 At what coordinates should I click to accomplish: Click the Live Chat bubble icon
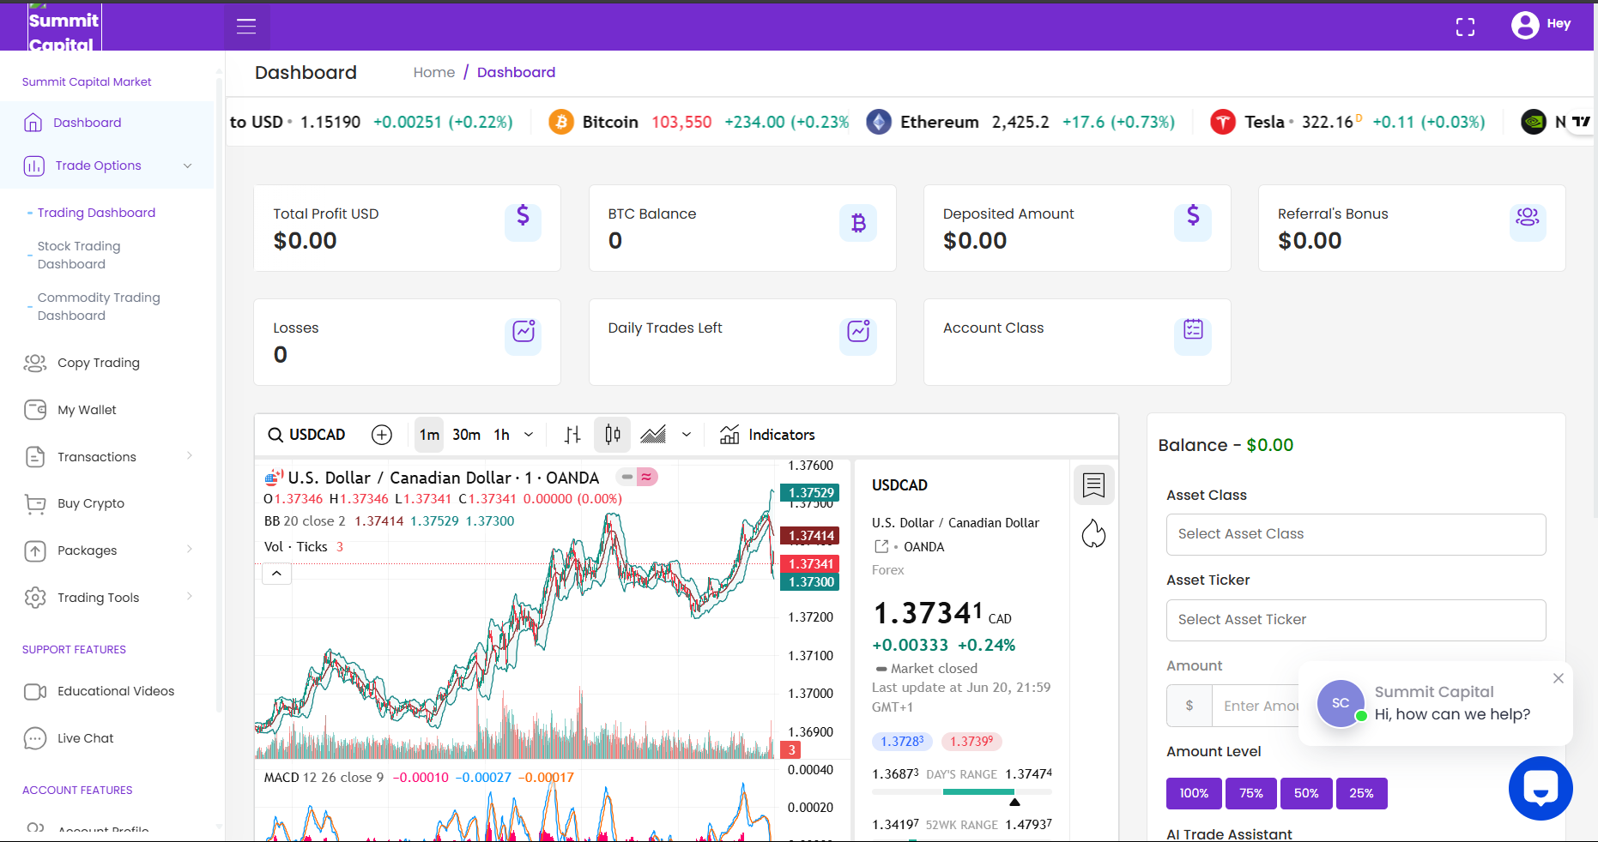pyautogui.click(x=35, y=738)
